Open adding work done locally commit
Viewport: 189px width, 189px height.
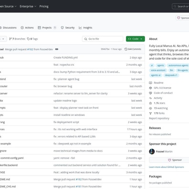[76, 172]
